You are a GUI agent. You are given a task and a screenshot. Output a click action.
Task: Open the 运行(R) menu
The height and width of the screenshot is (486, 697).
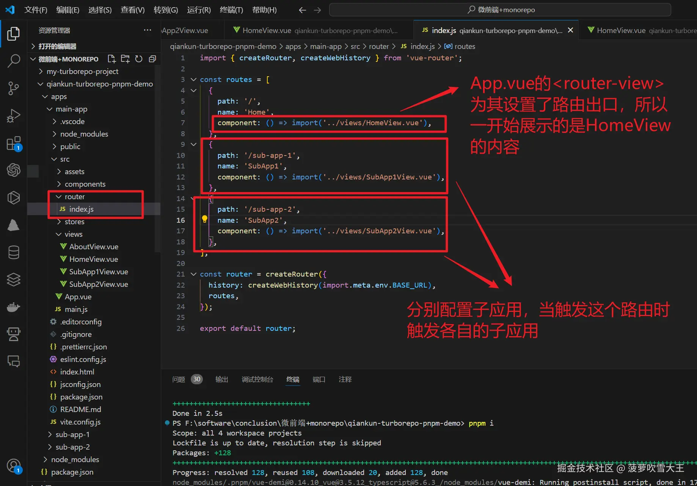pyautogui.click(x=198, y=10)
